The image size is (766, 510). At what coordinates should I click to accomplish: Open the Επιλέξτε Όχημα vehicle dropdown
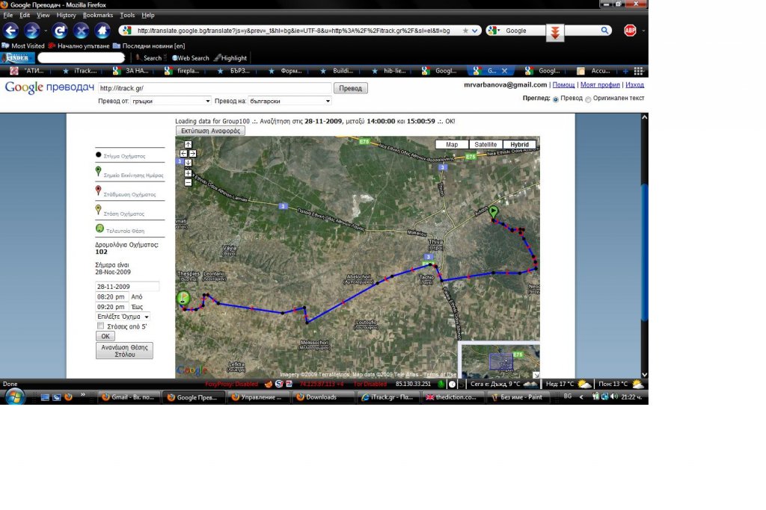123,317
